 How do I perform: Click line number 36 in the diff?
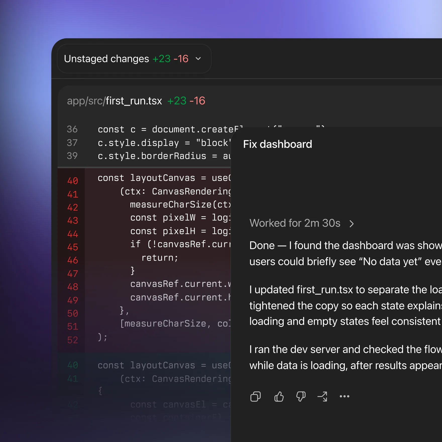click(x=72, y=129)
